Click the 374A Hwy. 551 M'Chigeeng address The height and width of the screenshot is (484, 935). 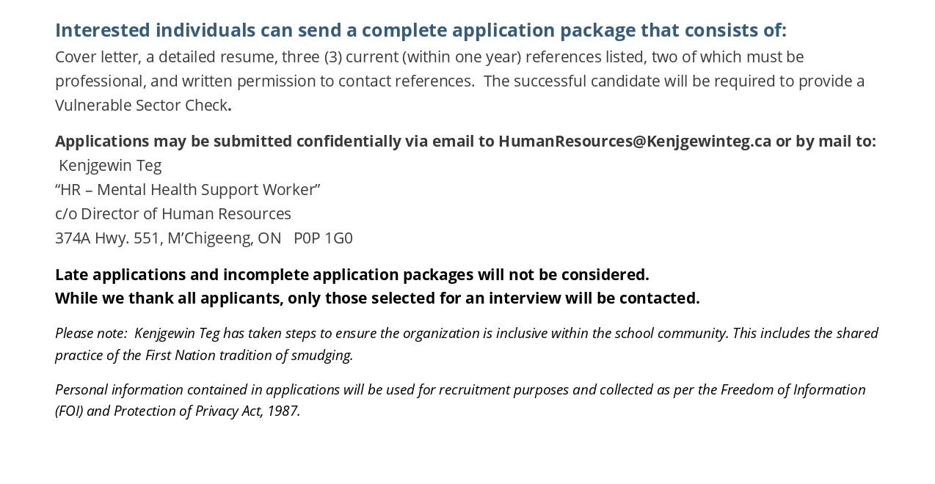click(168, 238)
